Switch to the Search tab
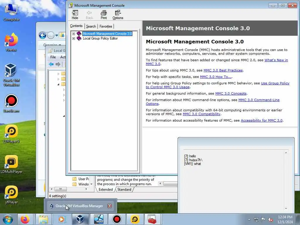The image size is (300, 225). [x=91, y=26]
